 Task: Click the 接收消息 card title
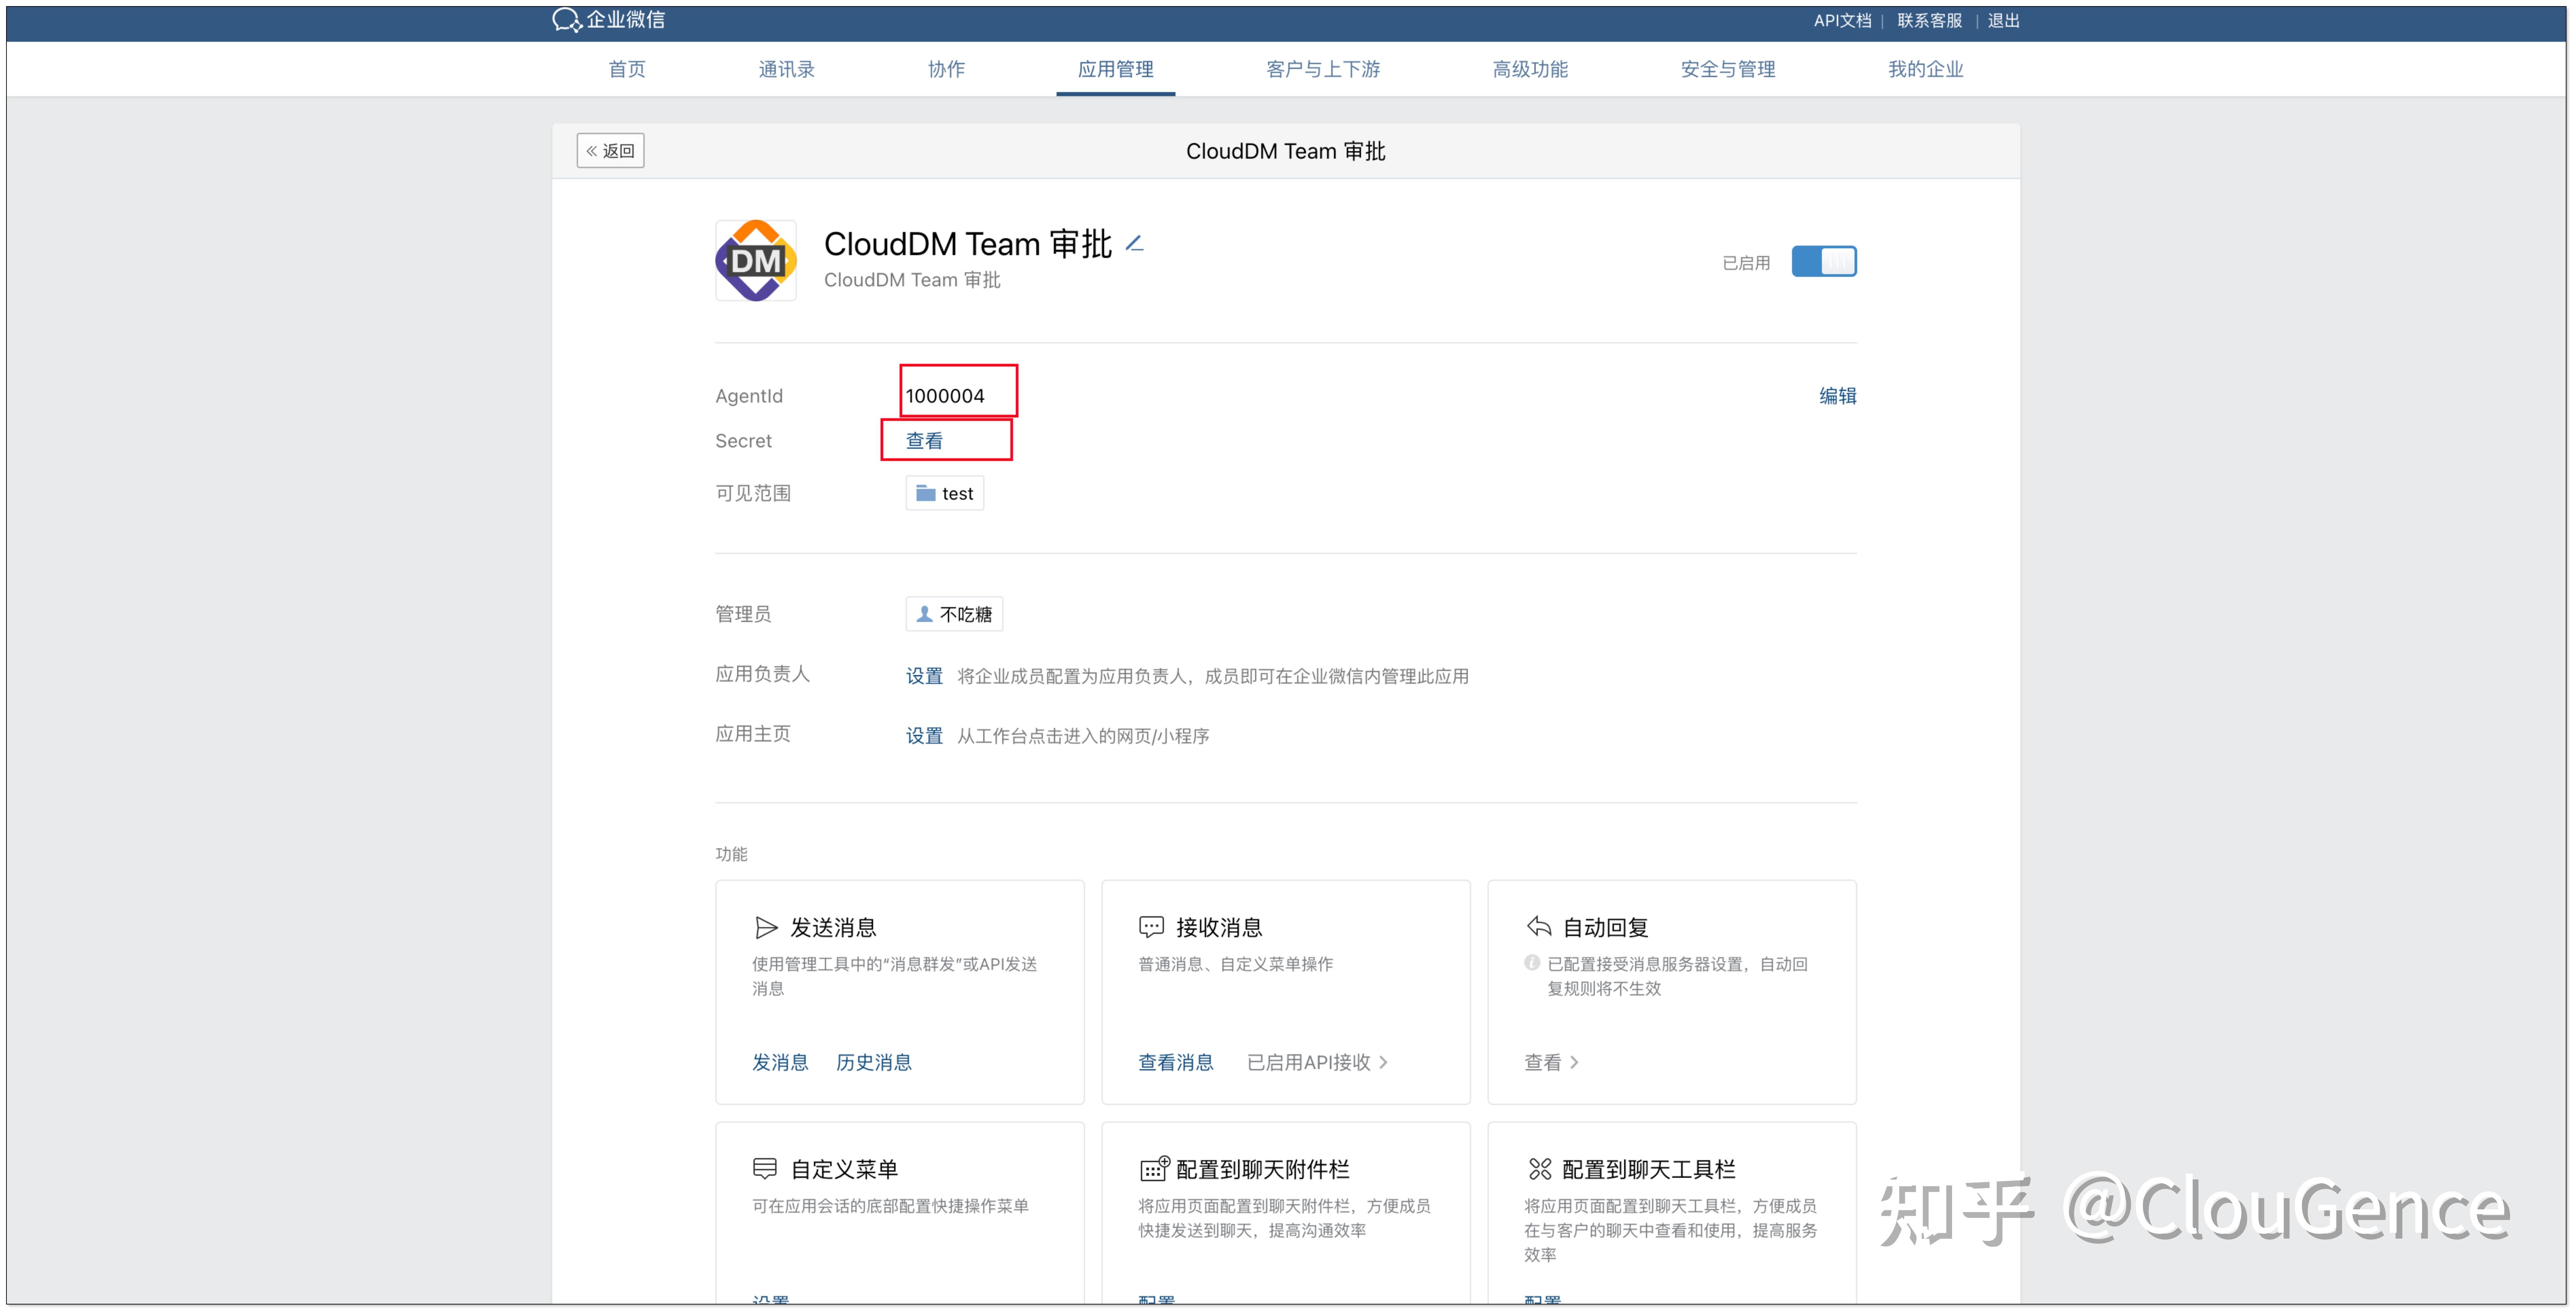1219,928
